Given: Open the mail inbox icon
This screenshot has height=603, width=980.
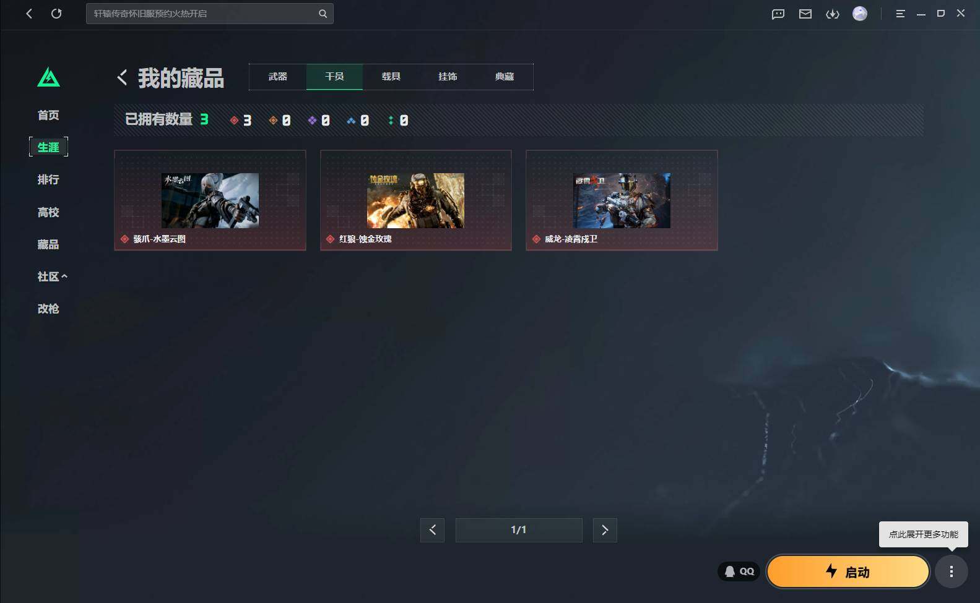Looking at the screenshot, I should tap(805, 14).
